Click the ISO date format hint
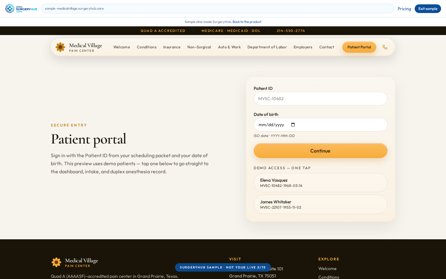 click(274, 136)
